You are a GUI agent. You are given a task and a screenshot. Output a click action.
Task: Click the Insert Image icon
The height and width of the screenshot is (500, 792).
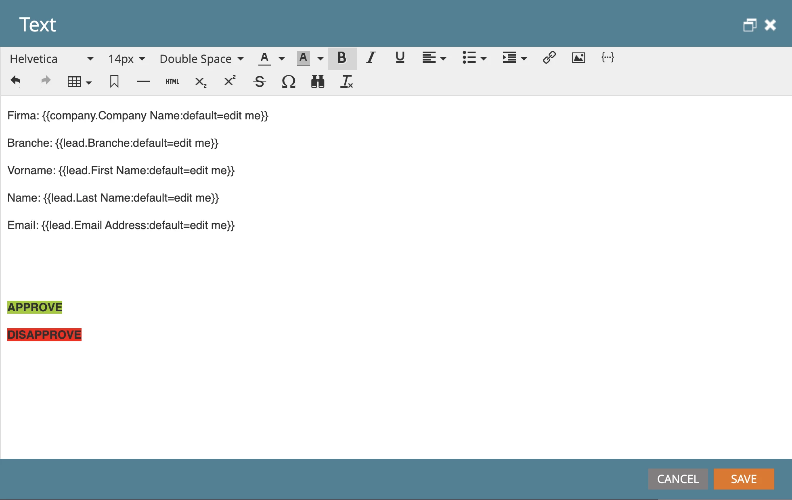click(578, 58)
